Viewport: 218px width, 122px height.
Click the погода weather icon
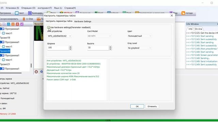coord(183,13)
